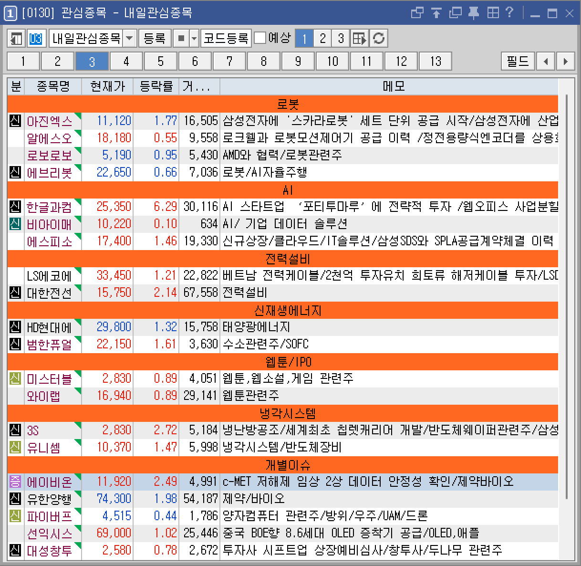Image resolution: width=581 pixels, height=566 pixels.
Task: Click the volume value 67,558
Action: pyautogui.click(x=200, y=293)
